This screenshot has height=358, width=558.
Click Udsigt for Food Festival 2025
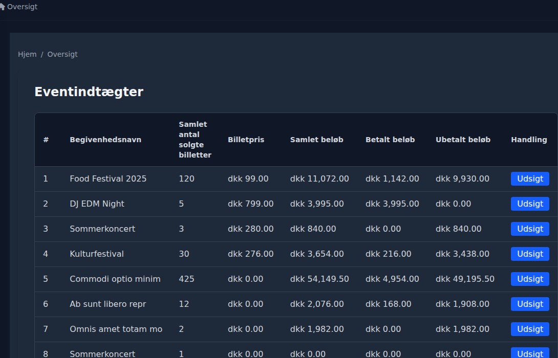pyautogui.click(x=530, y=179)
